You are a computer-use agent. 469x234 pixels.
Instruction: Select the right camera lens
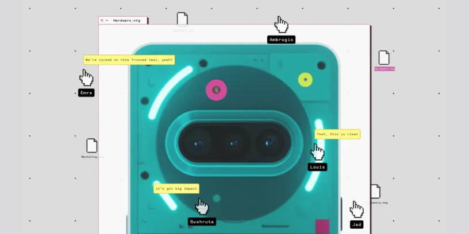tap(268, 143)
